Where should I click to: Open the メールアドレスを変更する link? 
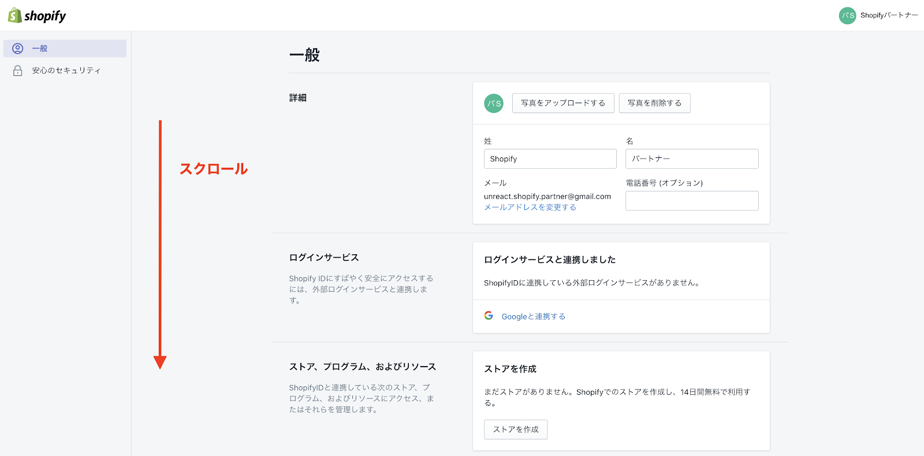(x=530, y=208)
